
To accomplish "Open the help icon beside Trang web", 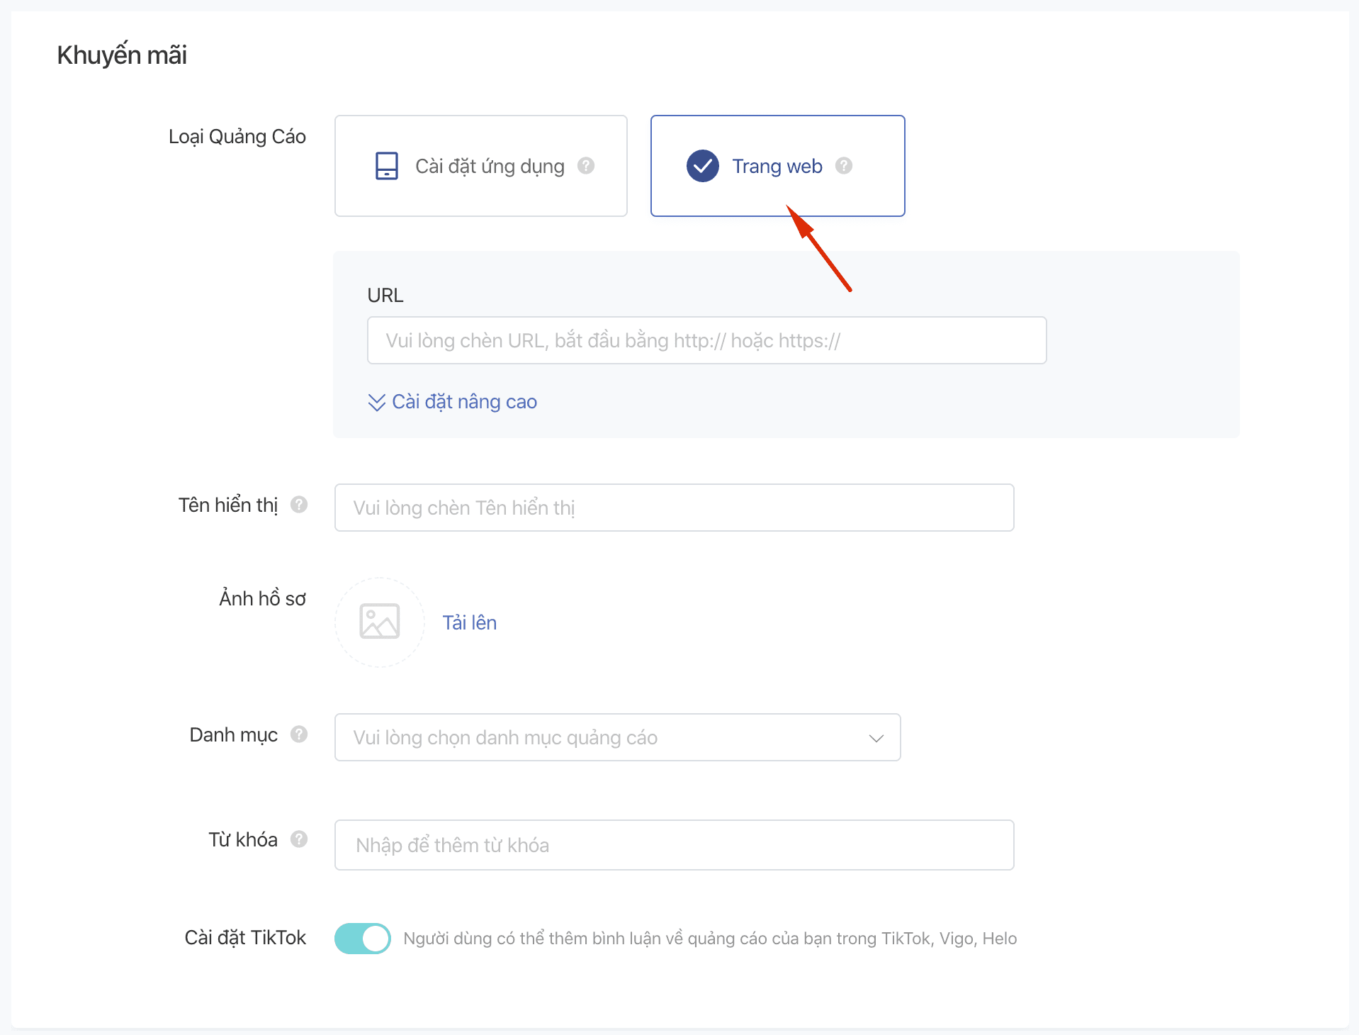I will coord(844,166).
